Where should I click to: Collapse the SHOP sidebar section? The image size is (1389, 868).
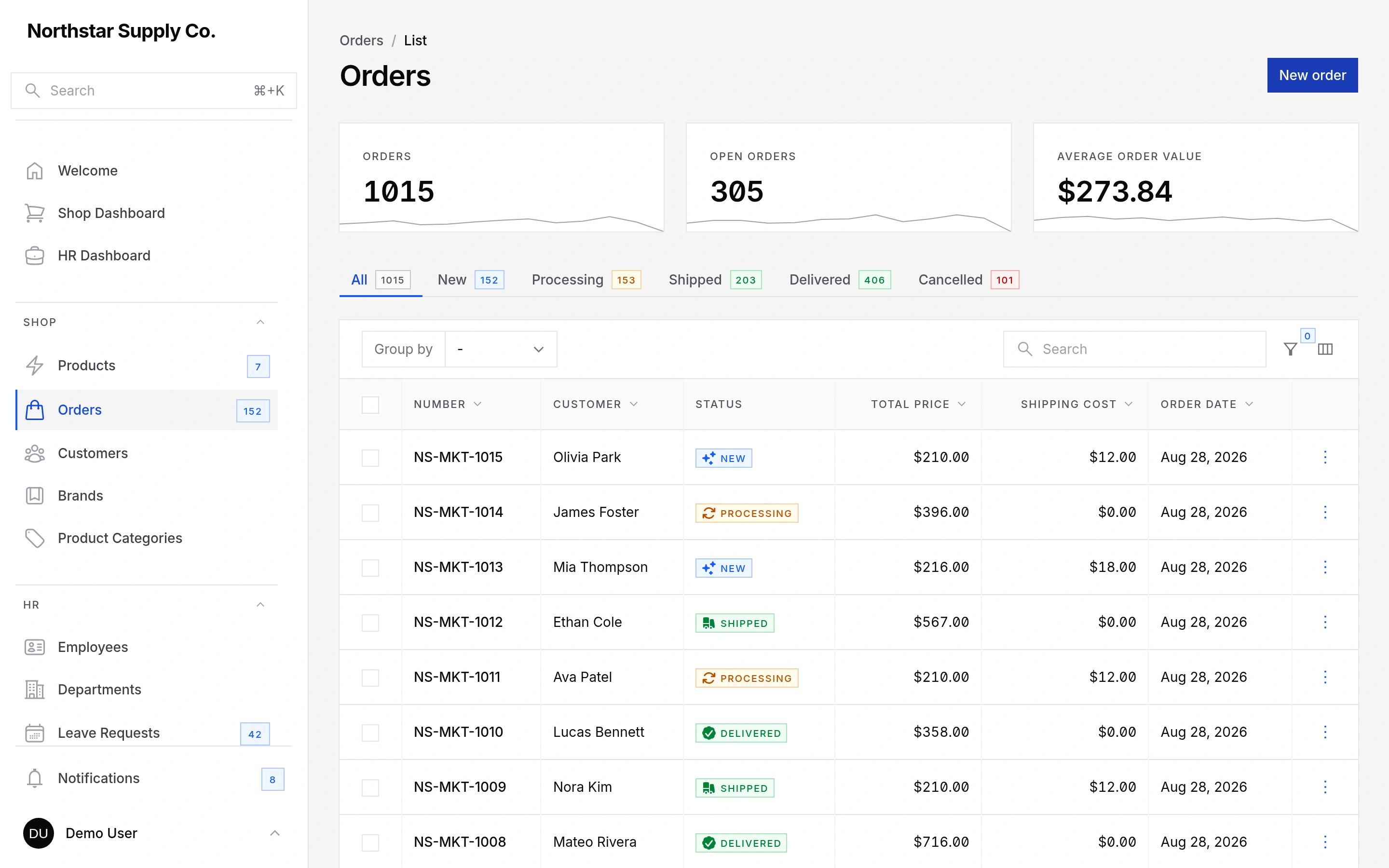[x=260, y=322]
